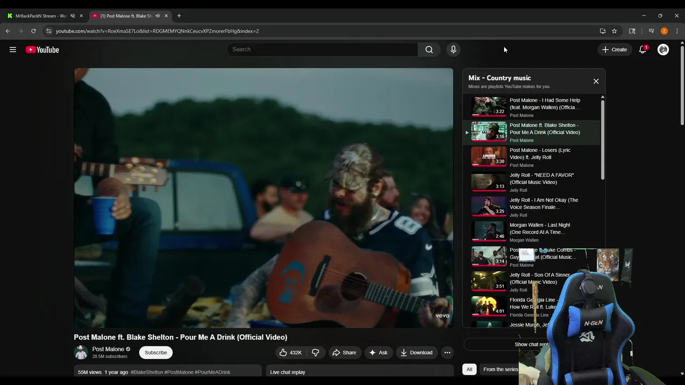
Task: Dislike the video with thumbs down
Action: point(315,352)
